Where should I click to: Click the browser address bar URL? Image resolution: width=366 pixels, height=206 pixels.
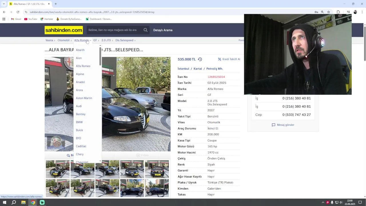[92, 12]
